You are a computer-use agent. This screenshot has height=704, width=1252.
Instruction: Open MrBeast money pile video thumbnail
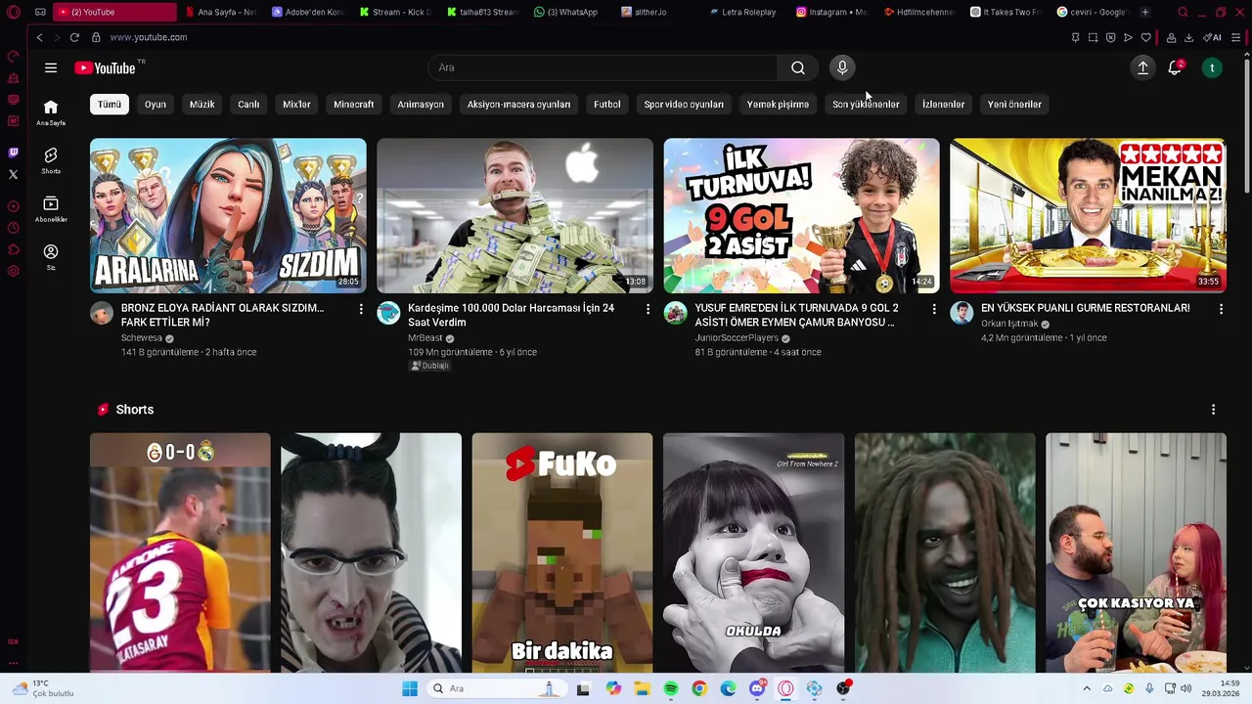tap(514, 215)
